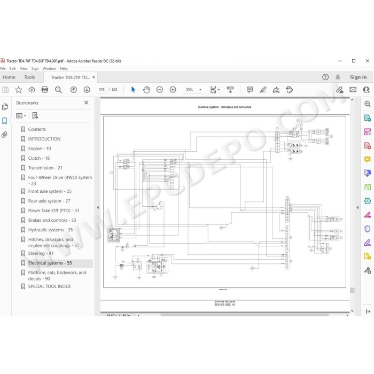Zoom out with minus button
The image size is (374, 374).
[160, 90]
